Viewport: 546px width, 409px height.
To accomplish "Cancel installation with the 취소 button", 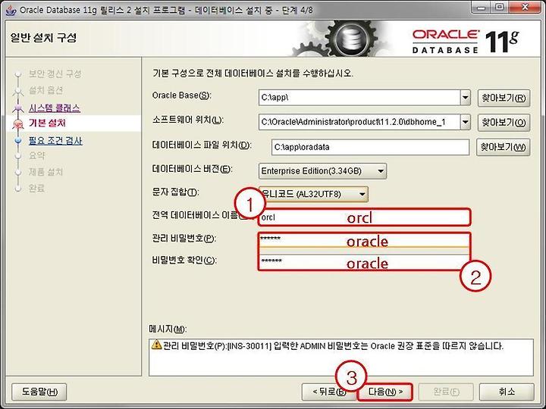I will (x=507, y=392).
